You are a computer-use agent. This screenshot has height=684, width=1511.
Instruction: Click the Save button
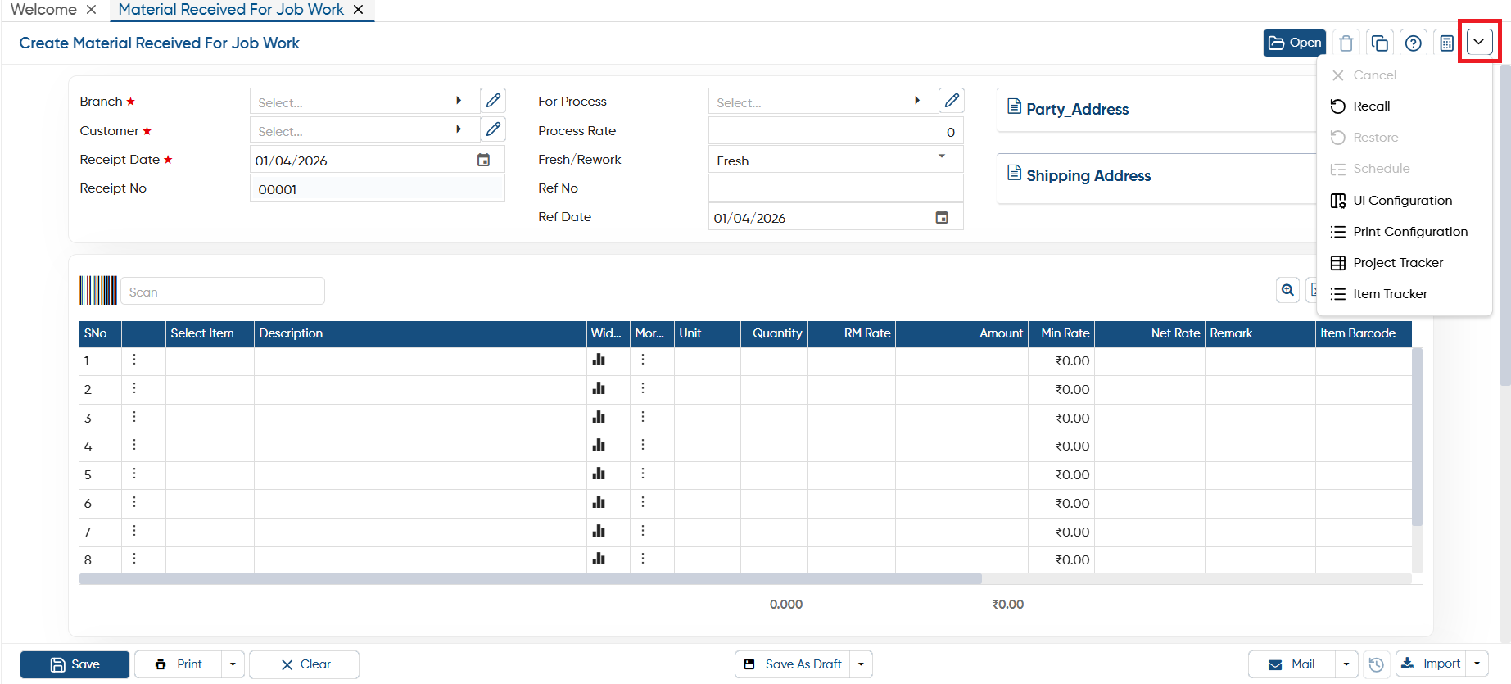75,664
